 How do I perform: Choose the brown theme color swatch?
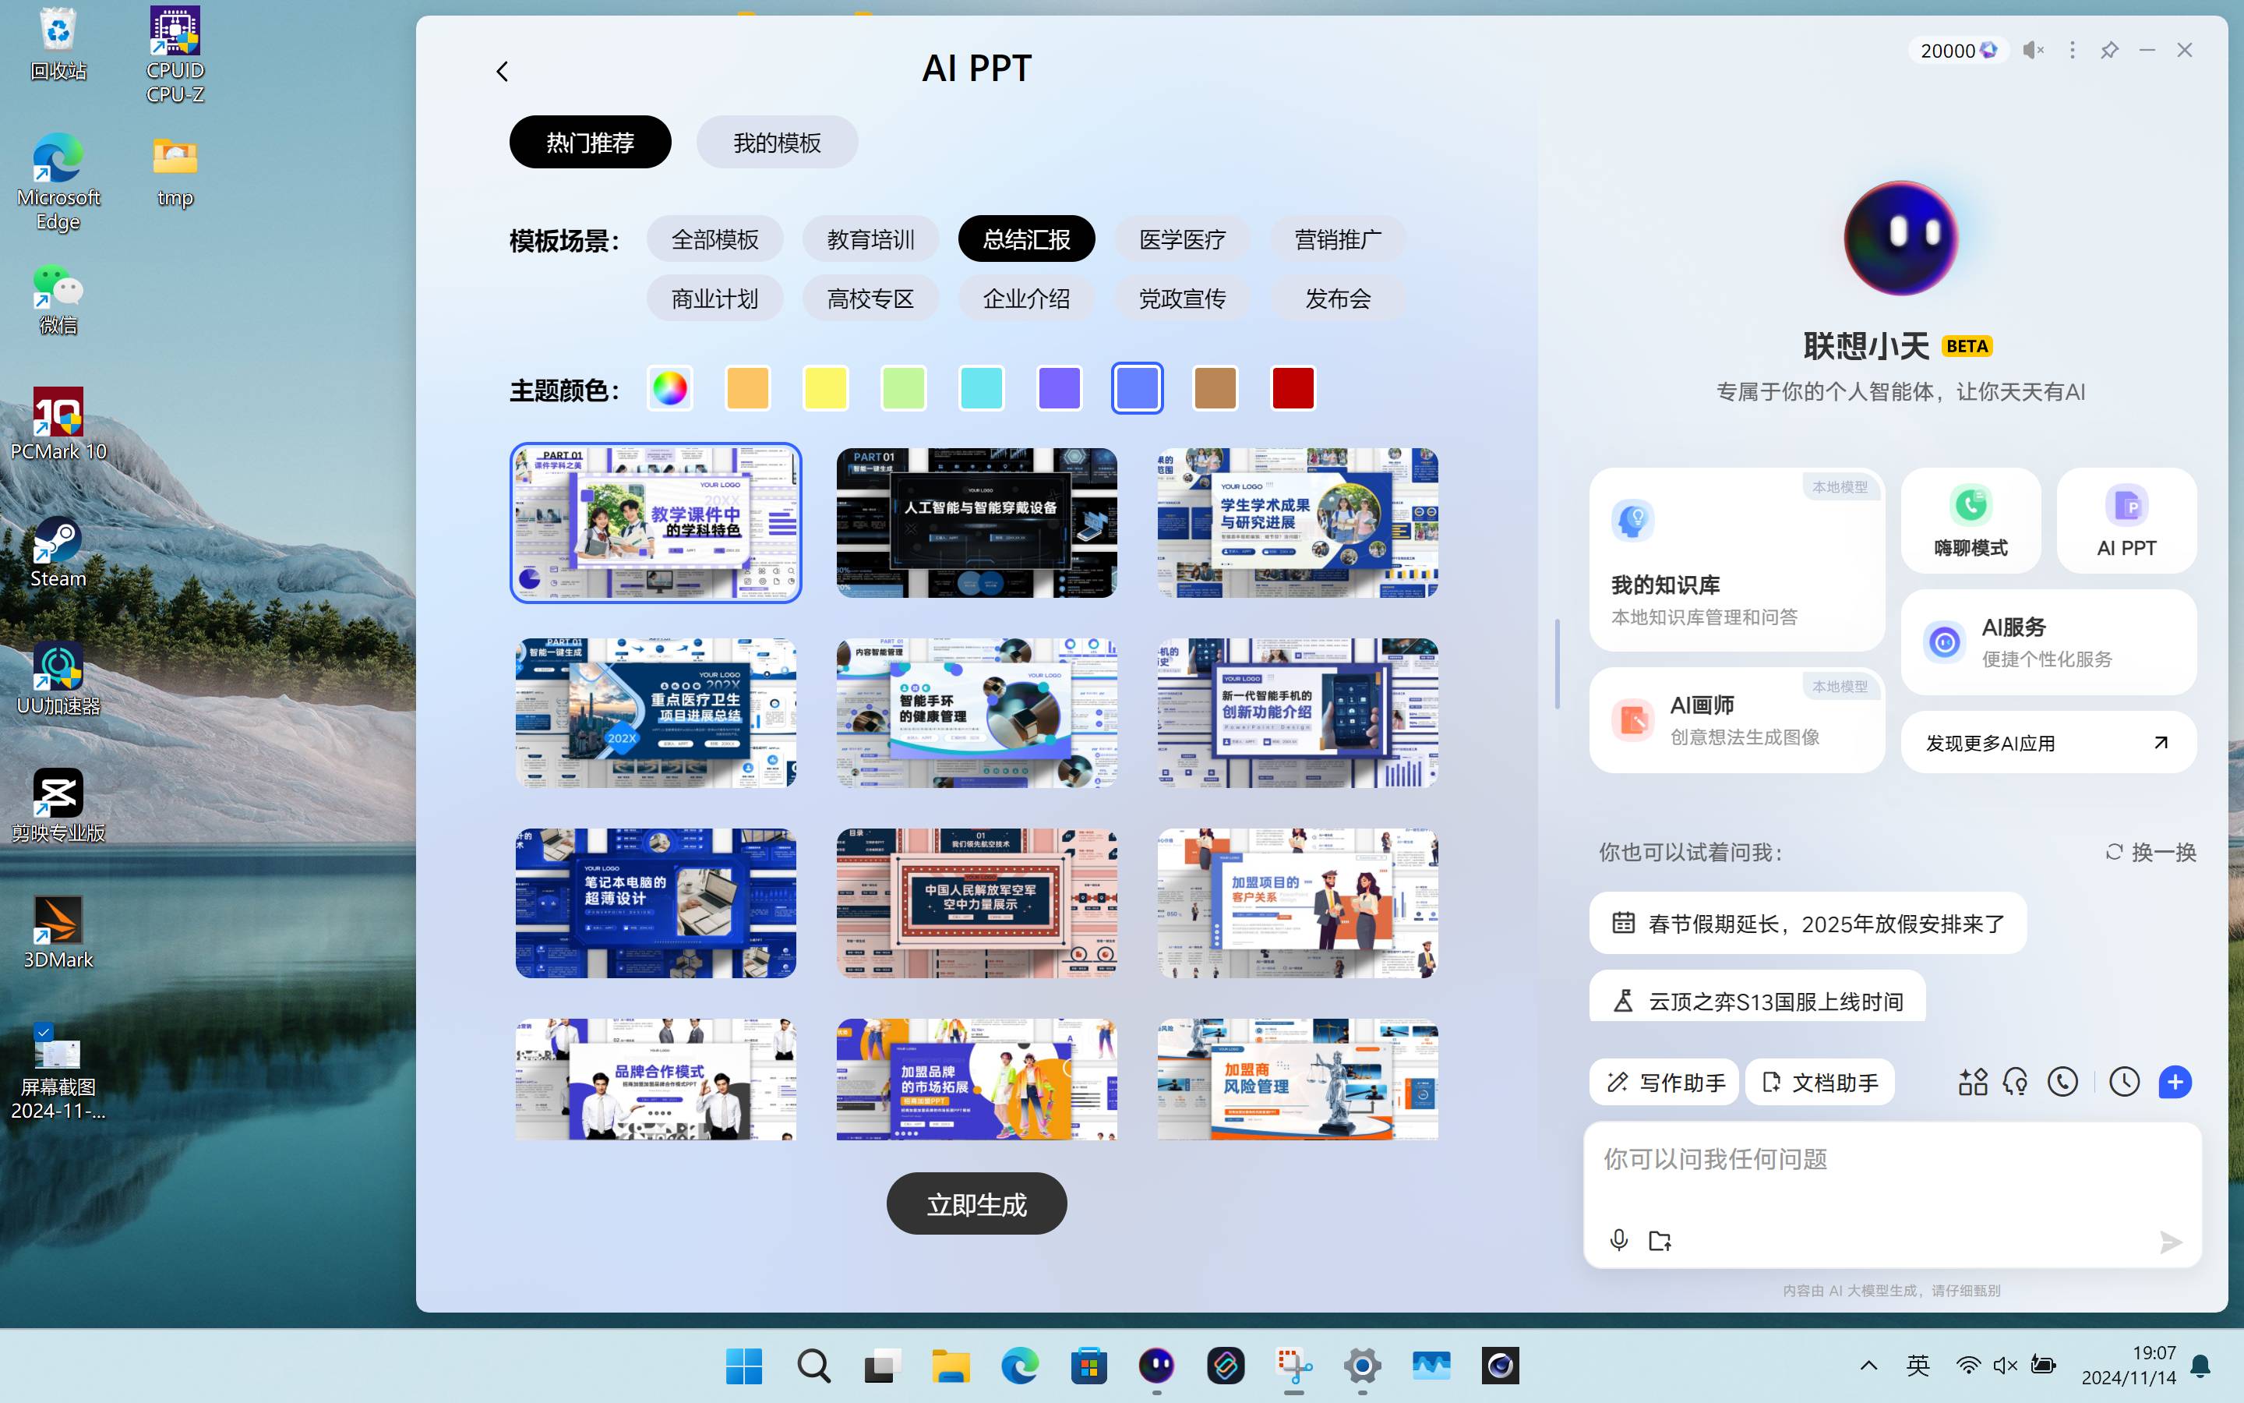(1215, 388)
